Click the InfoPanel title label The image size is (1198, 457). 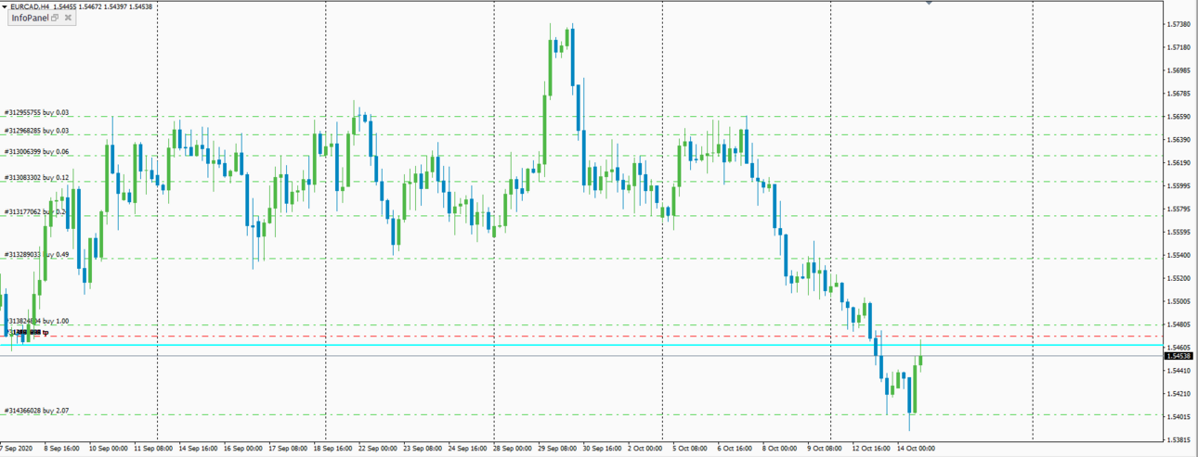coord(29,19)
